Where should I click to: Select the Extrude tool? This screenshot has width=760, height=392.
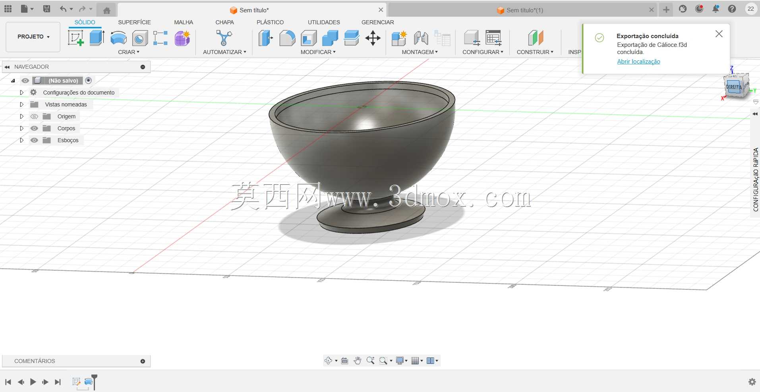click(97, 38)
